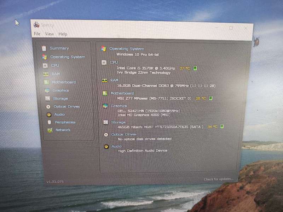
Task: Open Network section in sidebar
Action: tap(63, 130)
